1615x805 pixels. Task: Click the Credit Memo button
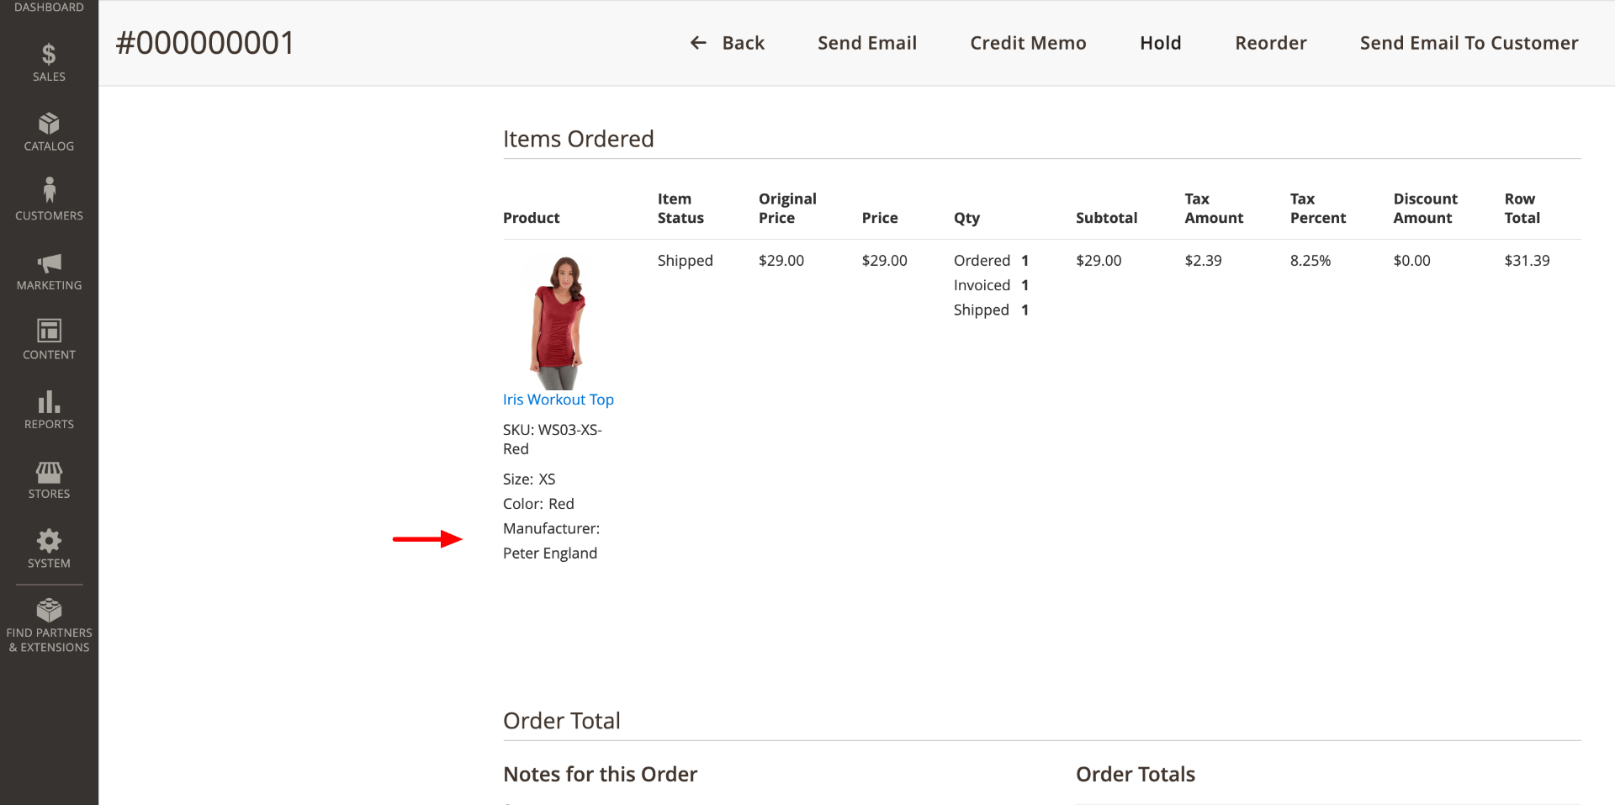pyautogui.click(x=1028, y=43)
